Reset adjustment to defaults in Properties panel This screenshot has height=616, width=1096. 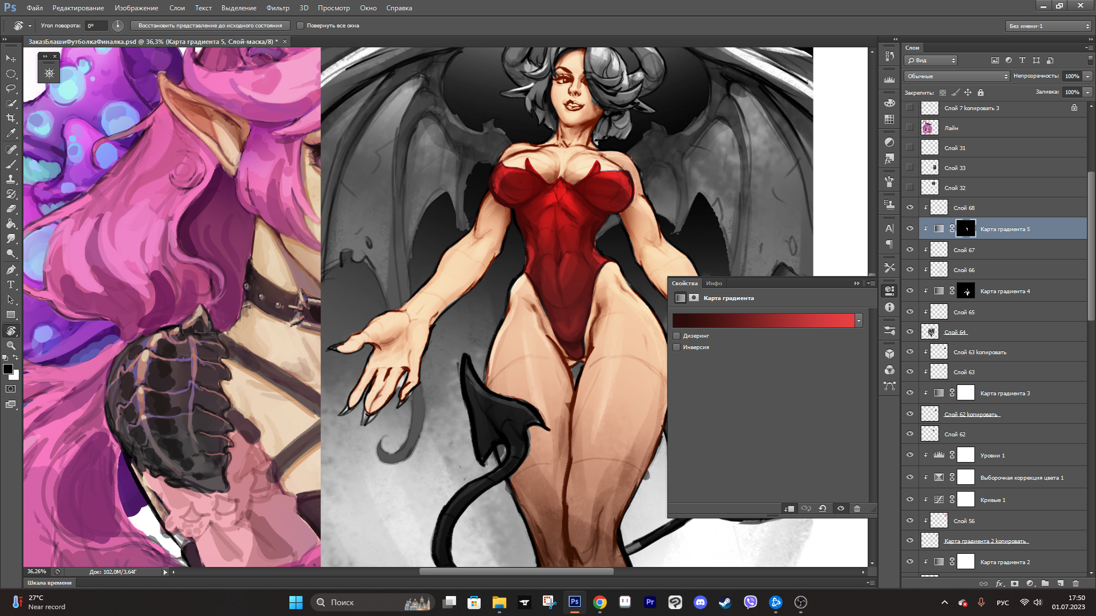click(823, 508)
